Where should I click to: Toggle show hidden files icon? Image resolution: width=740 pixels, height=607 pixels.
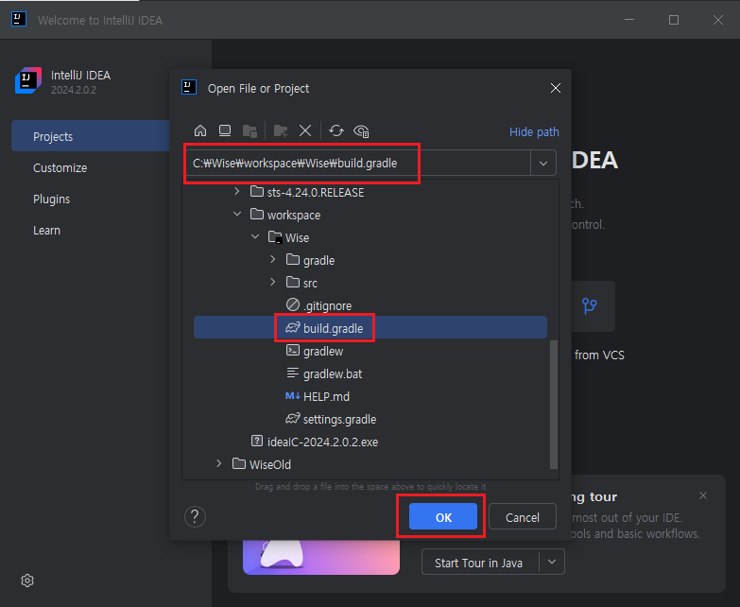click(361, 131)
